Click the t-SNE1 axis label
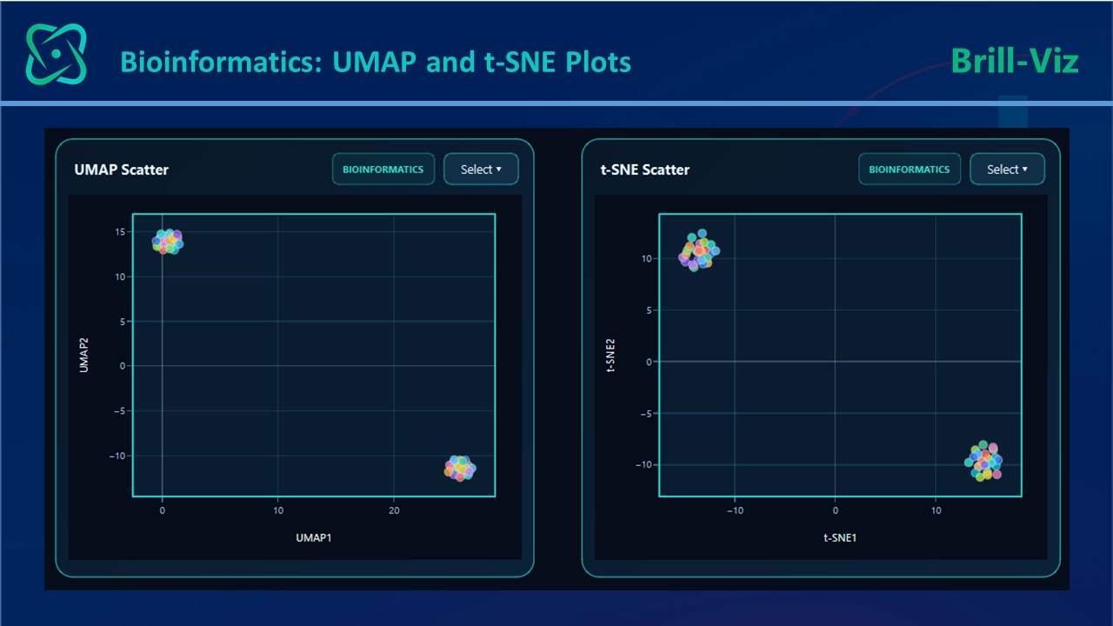 (840, 537)
